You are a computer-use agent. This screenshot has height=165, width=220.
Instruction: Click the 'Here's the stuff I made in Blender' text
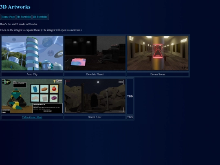pos(19,24)
